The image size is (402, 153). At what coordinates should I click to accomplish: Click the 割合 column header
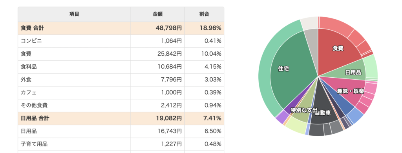click(204, 15)
